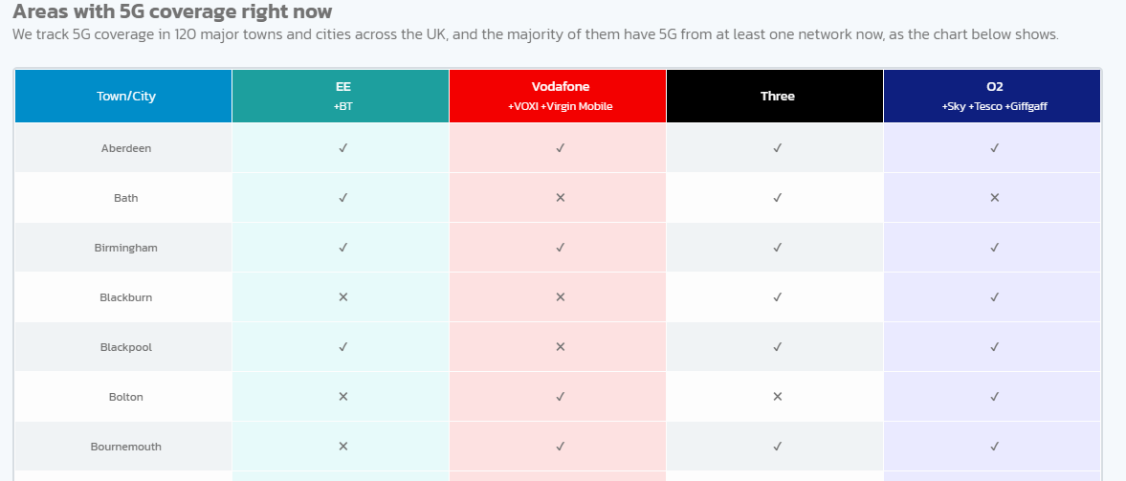
Task: Click the Vodafone cross for Bath
Action: 560,197
